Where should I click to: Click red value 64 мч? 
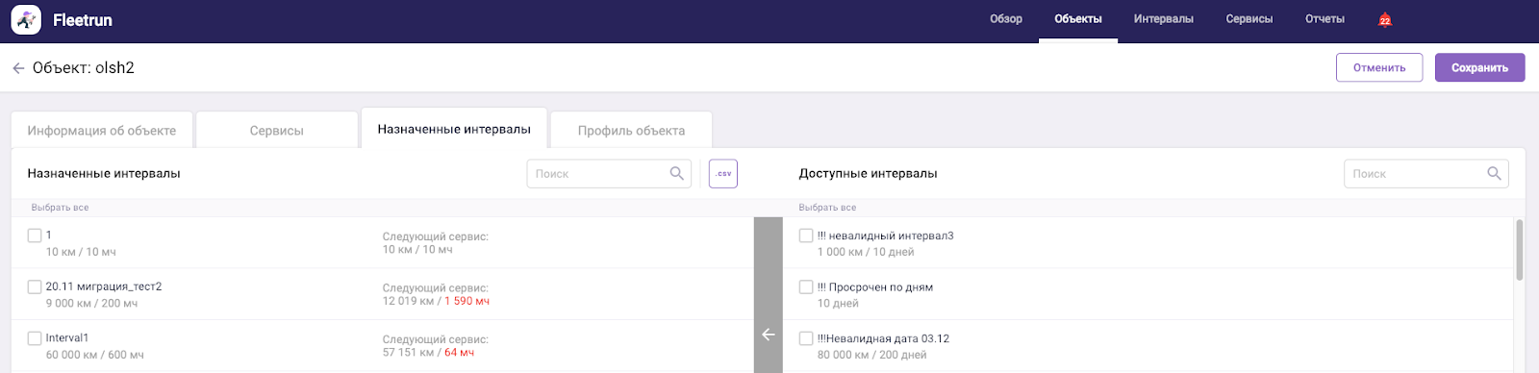(459, 353)
